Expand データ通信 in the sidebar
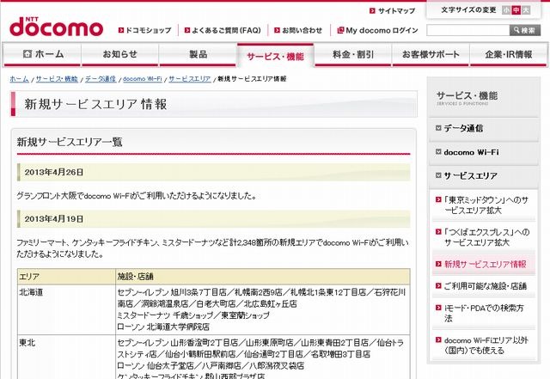 pos(483,128)
